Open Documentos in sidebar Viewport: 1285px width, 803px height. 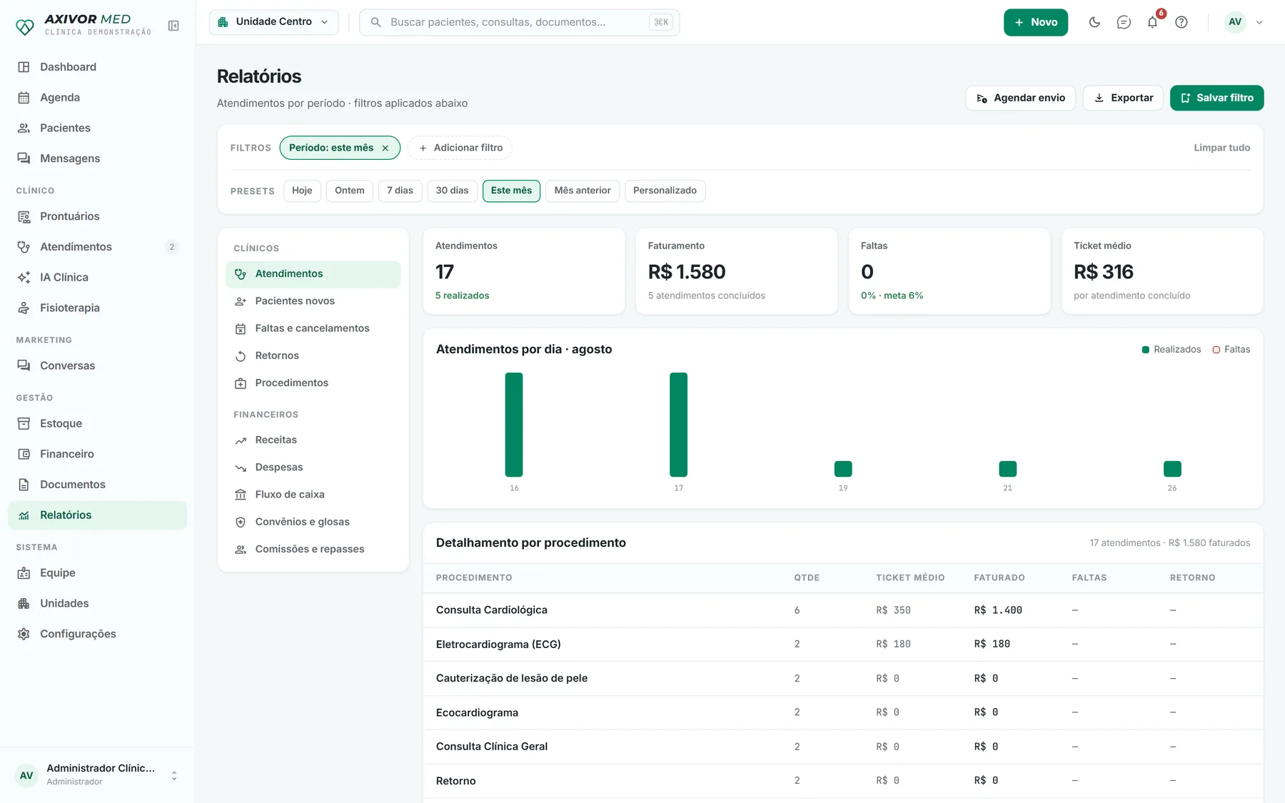click(97, 484)
